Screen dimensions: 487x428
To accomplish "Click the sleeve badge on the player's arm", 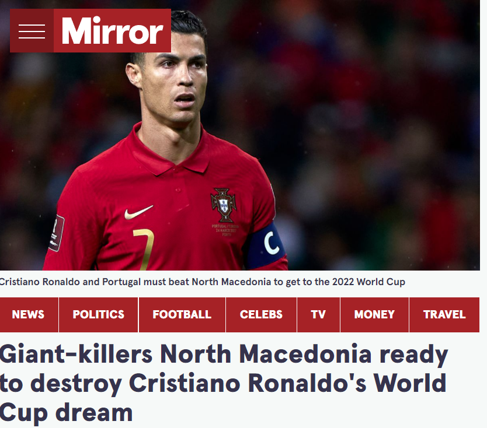I will [x=57, y=233].
